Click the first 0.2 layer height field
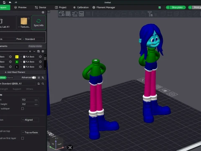Image resolution: width=201 pixels, height=151 pixels. point(30,100)
